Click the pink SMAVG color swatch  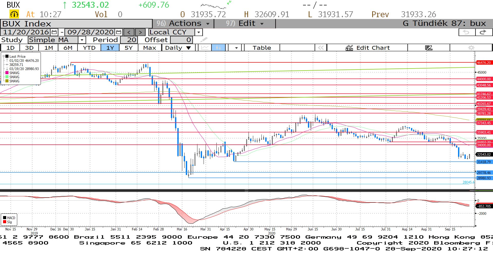point(7,73)
